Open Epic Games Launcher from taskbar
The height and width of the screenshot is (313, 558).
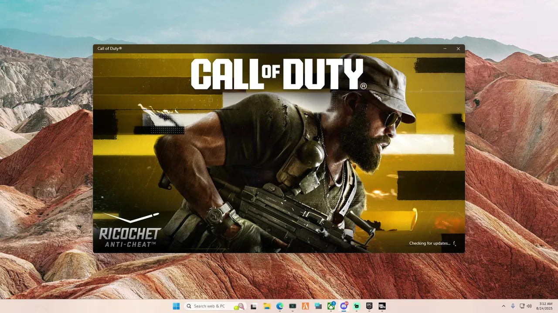(369, 306)
